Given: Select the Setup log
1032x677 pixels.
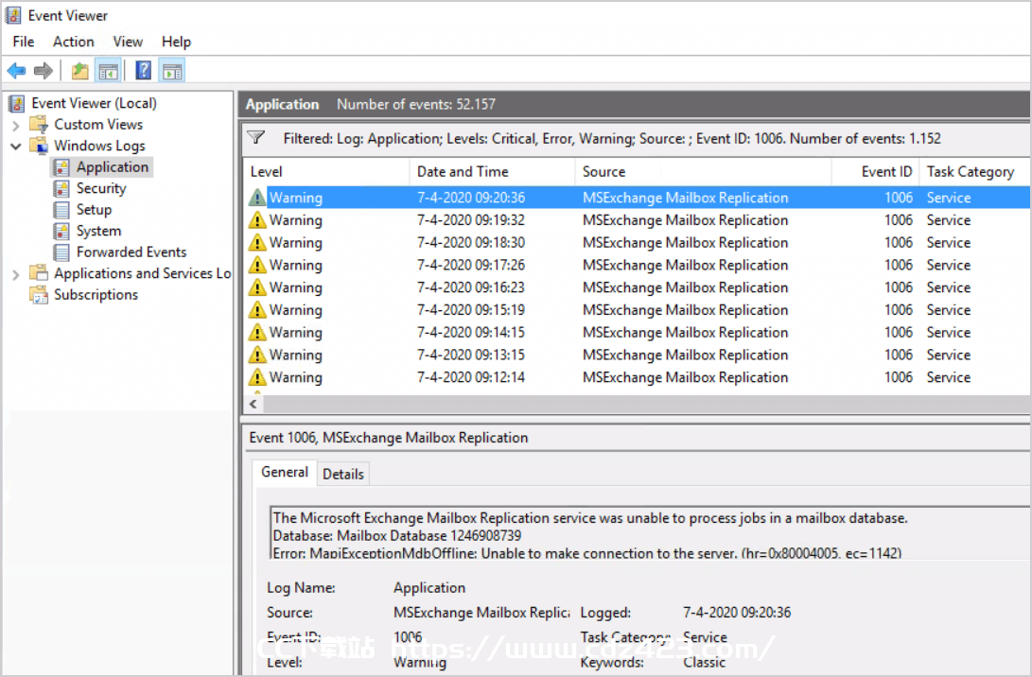Looking at the screenshot, I should 94,210.
